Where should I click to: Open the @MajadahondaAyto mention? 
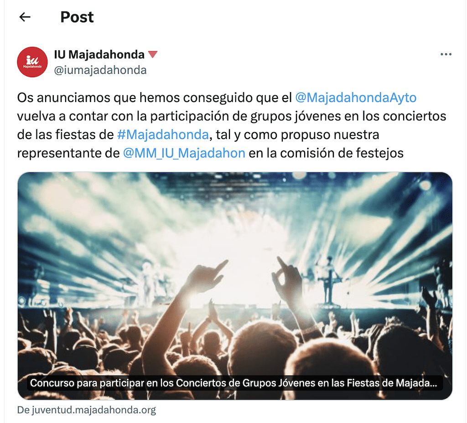(356, 98)
